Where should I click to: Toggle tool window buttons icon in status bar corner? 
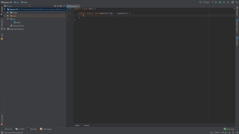2,133
